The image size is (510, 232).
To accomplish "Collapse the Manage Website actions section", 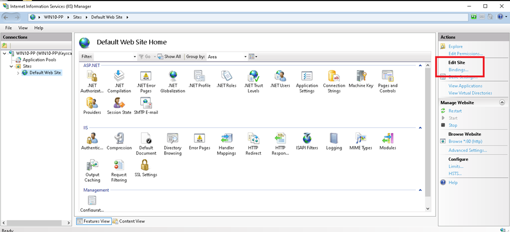I will click(502, 102).
